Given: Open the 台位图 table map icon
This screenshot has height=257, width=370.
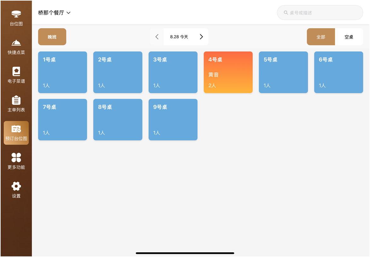Looking at the screenshot, I should tap(16, 14).
